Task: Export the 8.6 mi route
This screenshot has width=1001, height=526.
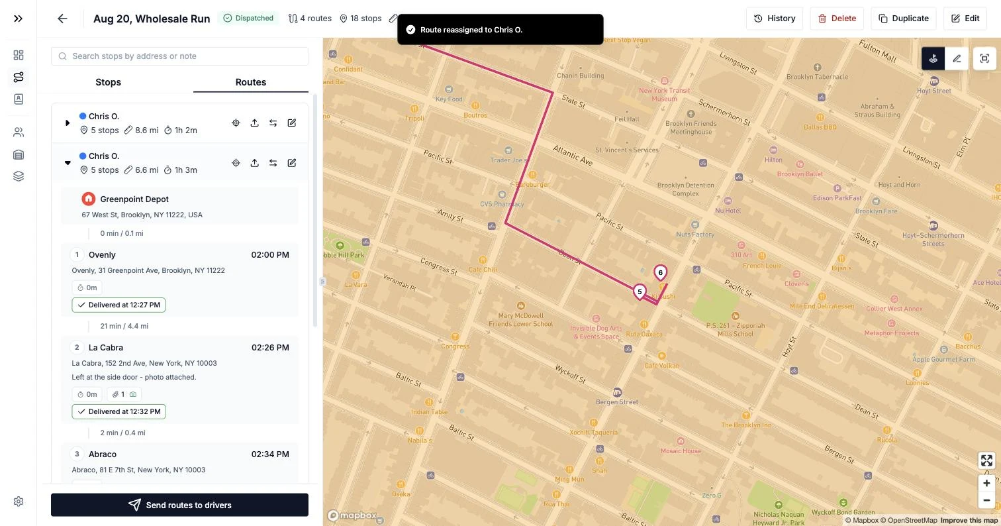Action: [x=254, y=123]
